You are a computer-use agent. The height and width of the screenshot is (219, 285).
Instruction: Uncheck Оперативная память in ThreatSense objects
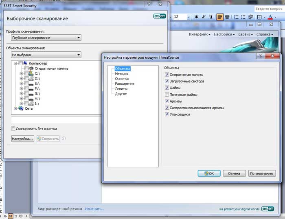(x=167, y=75)
